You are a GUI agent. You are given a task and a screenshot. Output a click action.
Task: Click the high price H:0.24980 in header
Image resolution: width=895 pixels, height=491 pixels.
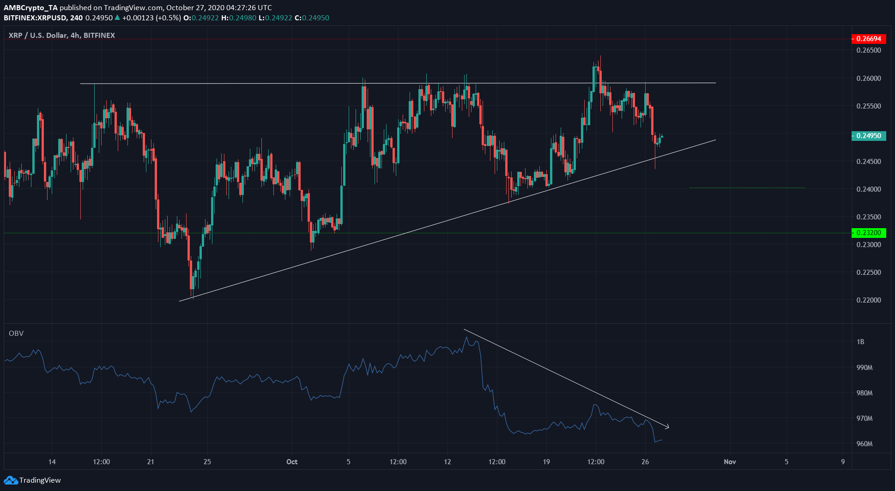(x=239, y=18)
